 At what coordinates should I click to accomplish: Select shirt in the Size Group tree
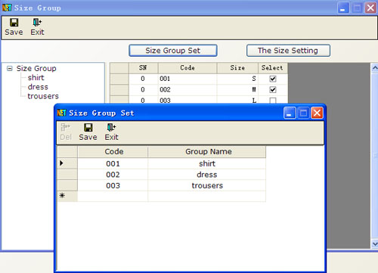pos(36,78)
